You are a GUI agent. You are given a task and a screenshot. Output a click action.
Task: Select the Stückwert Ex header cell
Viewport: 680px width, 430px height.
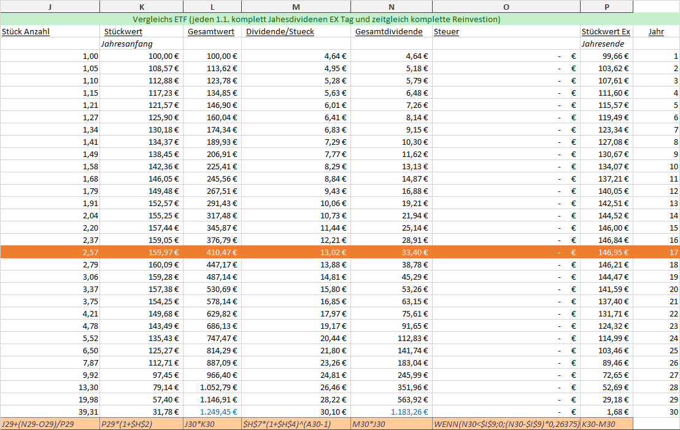click(606, 31)
